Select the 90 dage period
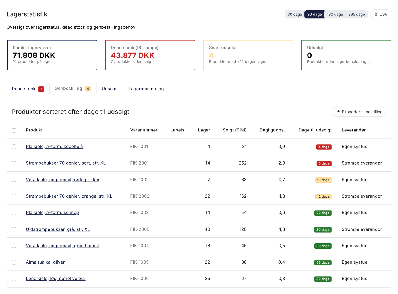 [314, 14]
